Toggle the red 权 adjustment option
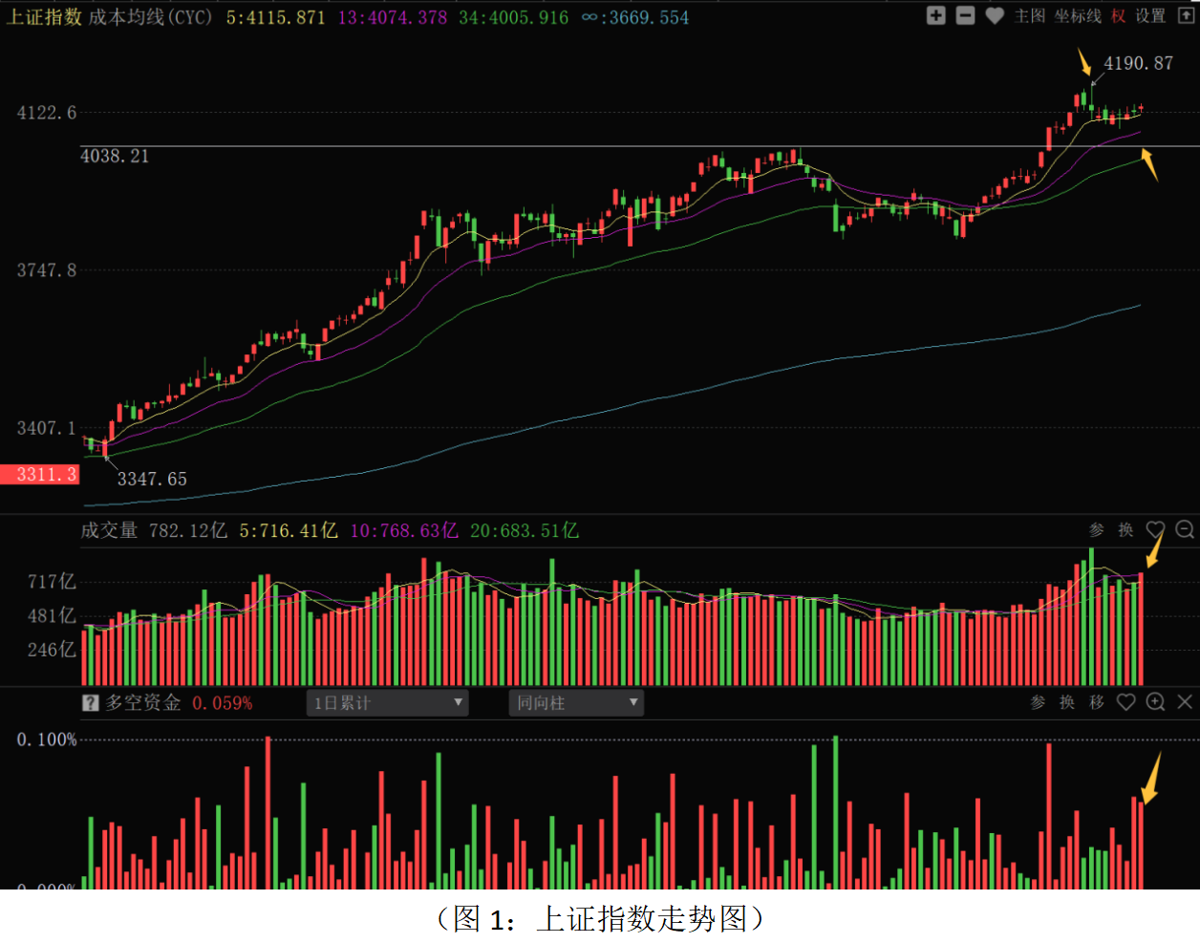Image resolution: width=1200 pixels, height=943 pixels. point(1118,16)
